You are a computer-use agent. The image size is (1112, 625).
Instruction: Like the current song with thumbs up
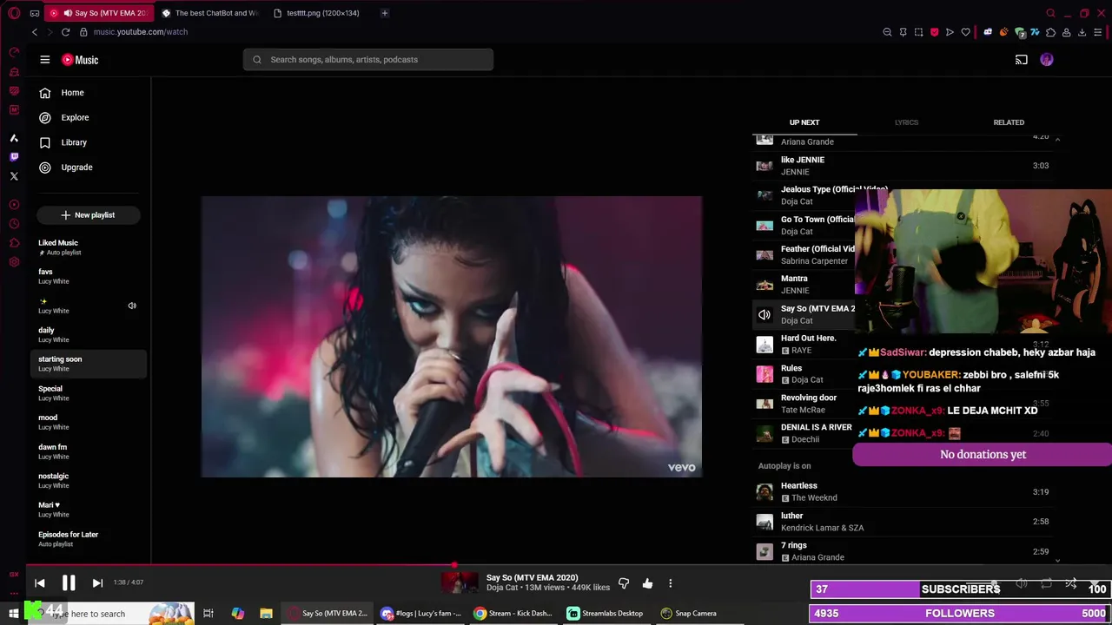pyautogui.click(x=647, y=583)
